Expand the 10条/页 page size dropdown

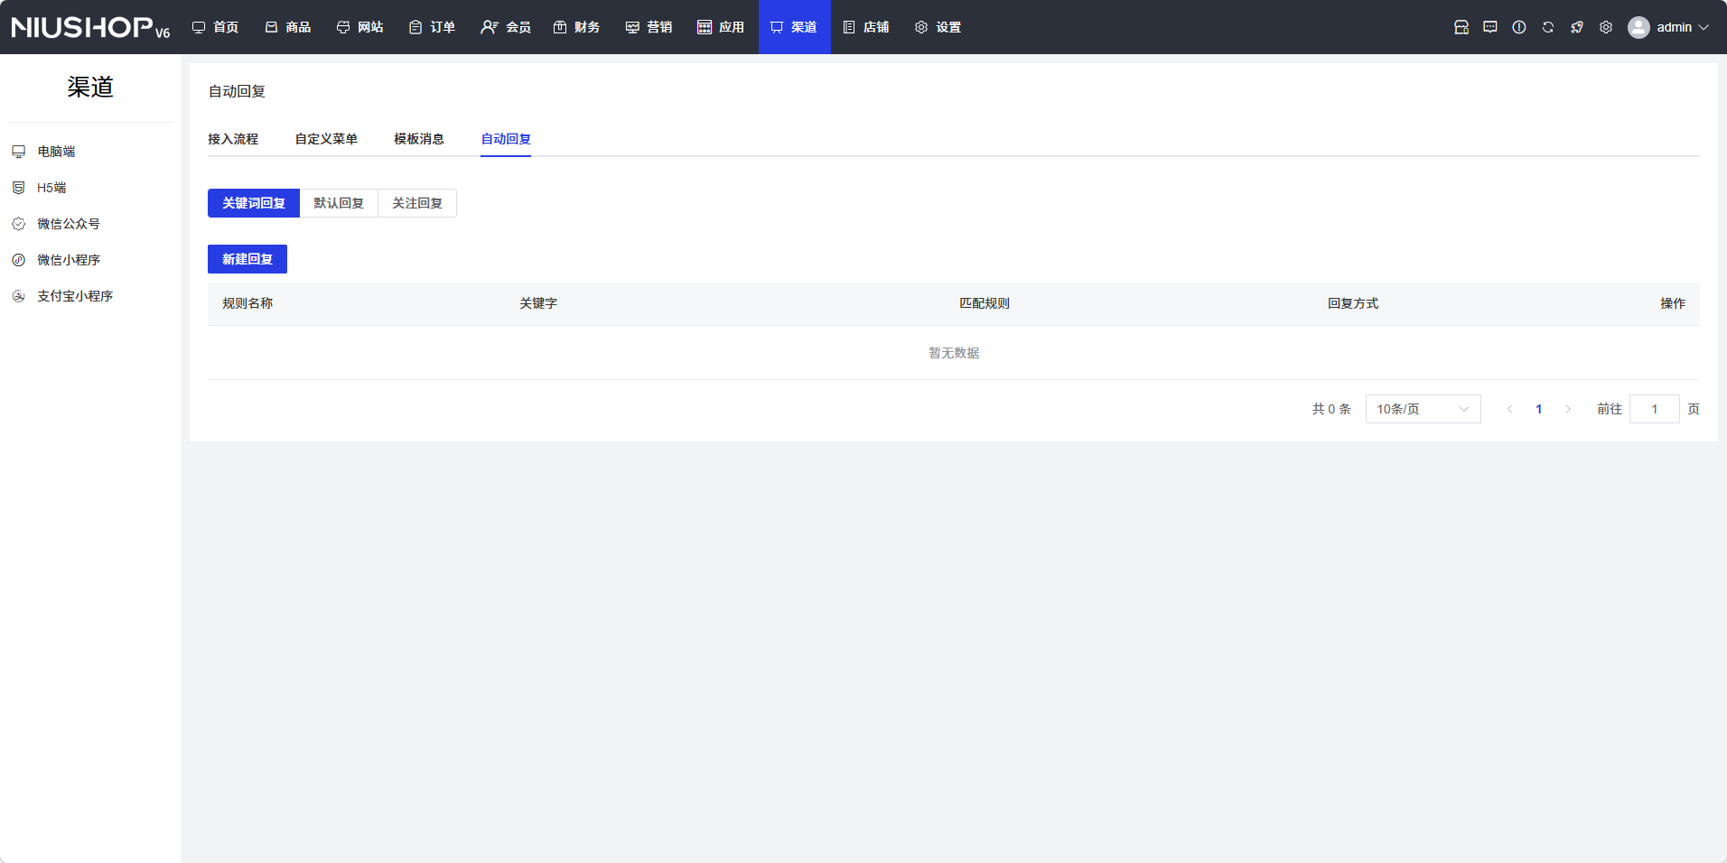(1422, 409)
